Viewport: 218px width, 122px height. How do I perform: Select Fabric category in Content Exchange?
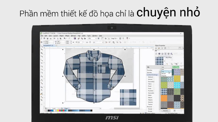[x=150, y=84]
